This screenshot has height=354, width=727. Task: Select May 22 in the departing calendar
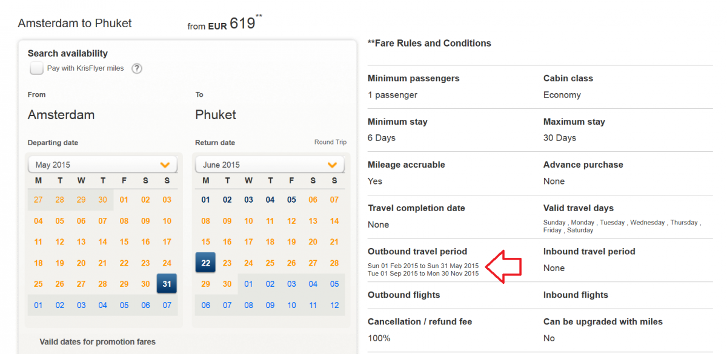click(124, 263)
